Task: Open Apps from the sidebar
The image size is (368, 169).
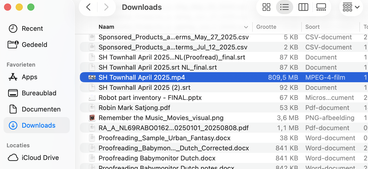Action: (29, 77)
